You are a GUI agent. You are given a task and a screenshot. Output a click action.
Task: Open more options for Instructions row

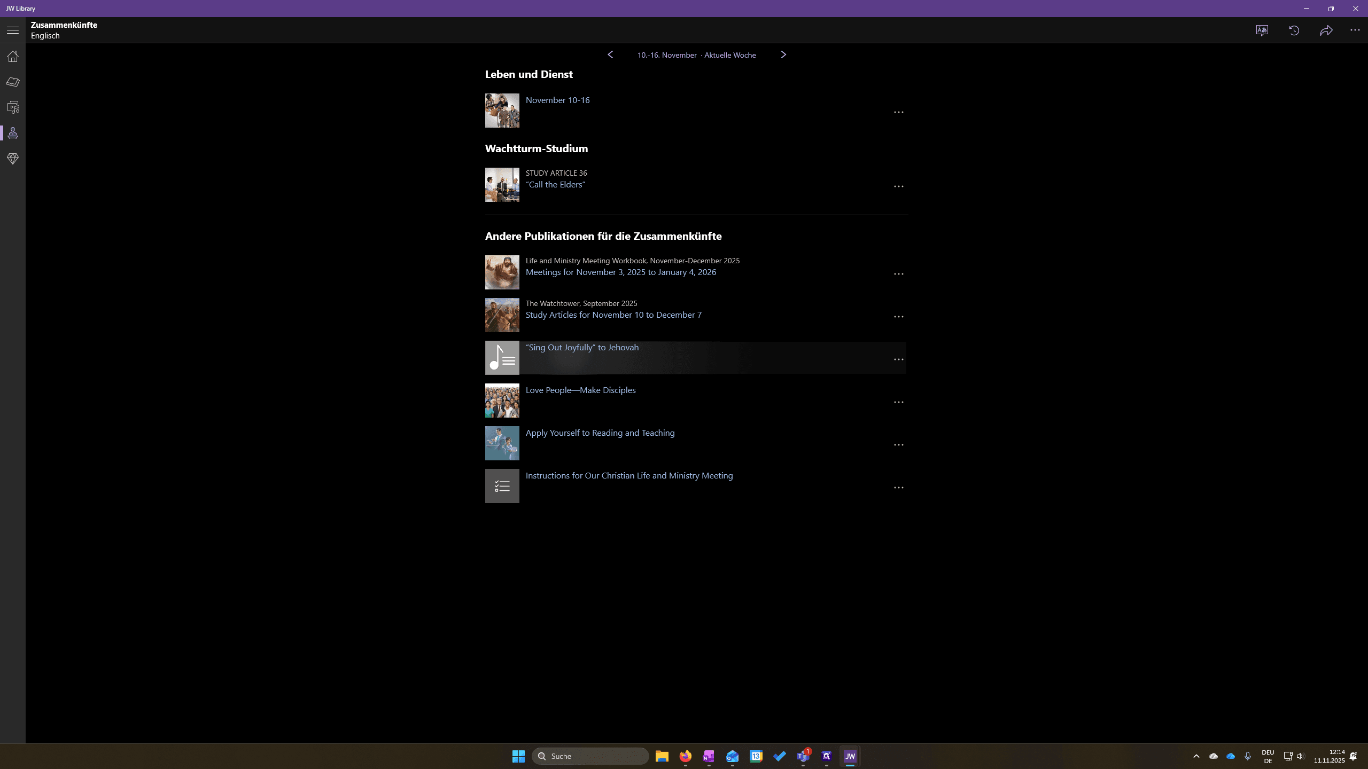[899, 488]
